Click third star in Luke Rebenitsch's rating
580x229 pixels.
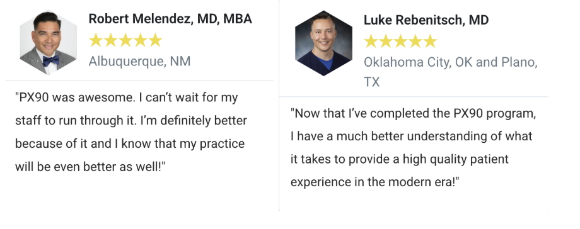400,42
